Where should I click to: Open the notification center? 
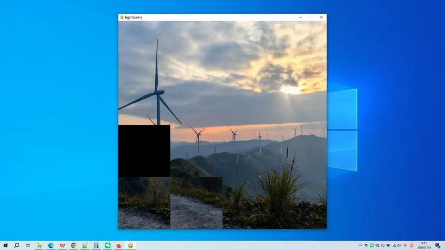438,245
